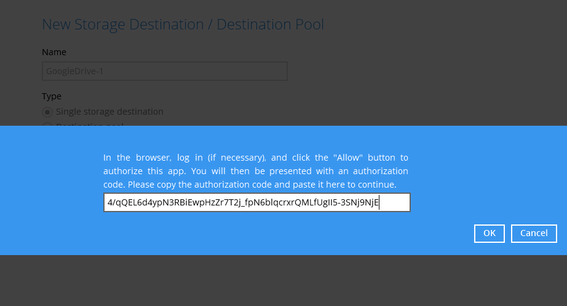Click the GoogleDrive-1 name field
This screenshot has height=306, width=567.
pyautogui.click(x=165, y=71)
